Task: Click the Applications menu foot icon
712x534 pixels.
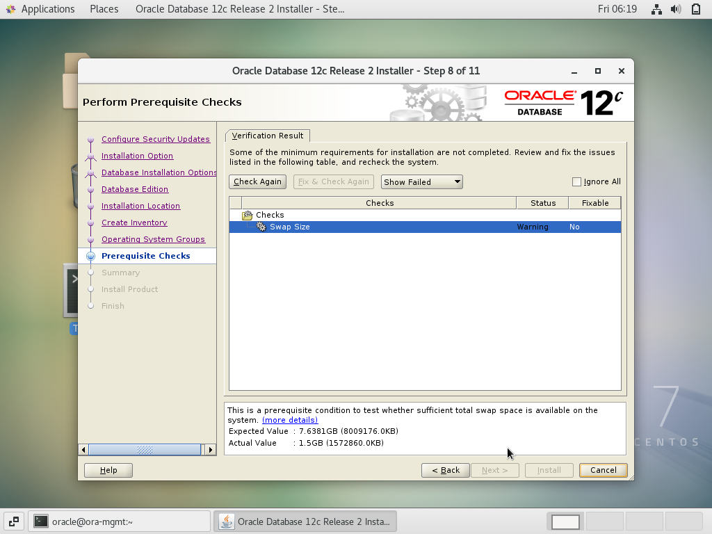Action: (10, 9)
